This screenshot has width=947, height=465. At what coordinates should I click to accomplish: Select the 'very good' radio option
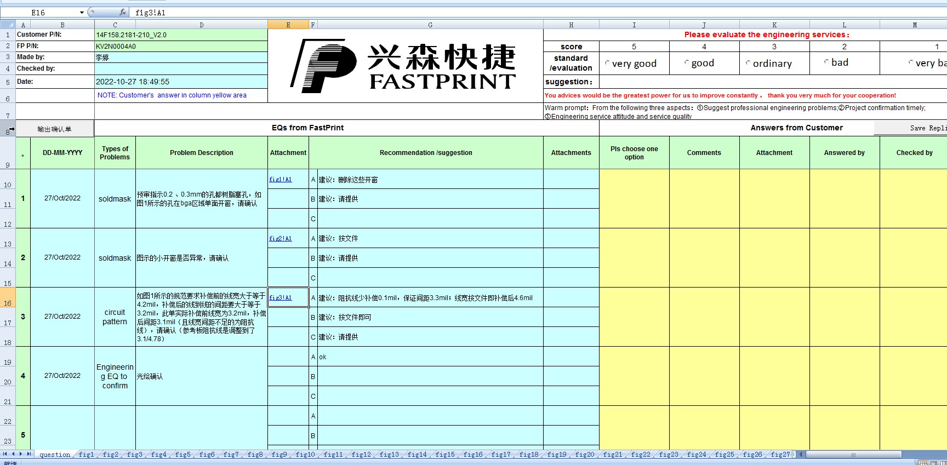(x=607, y=64)
